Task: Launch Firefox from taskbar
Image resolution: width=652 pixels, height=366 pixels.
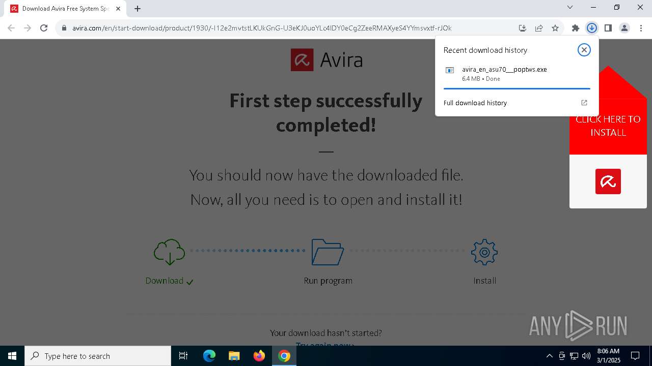Action: [259, 356]
